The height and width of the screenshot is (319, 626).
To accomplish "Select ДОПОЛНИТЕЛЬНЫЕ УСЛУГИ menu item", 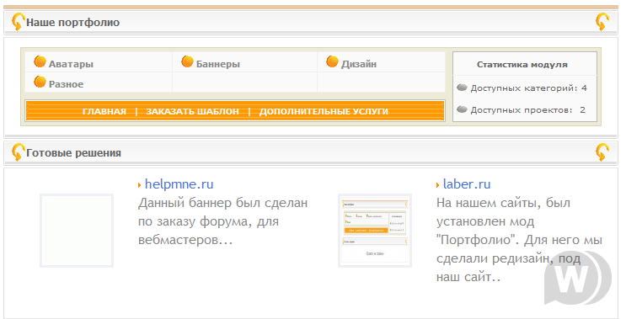I will click(324, 112).
